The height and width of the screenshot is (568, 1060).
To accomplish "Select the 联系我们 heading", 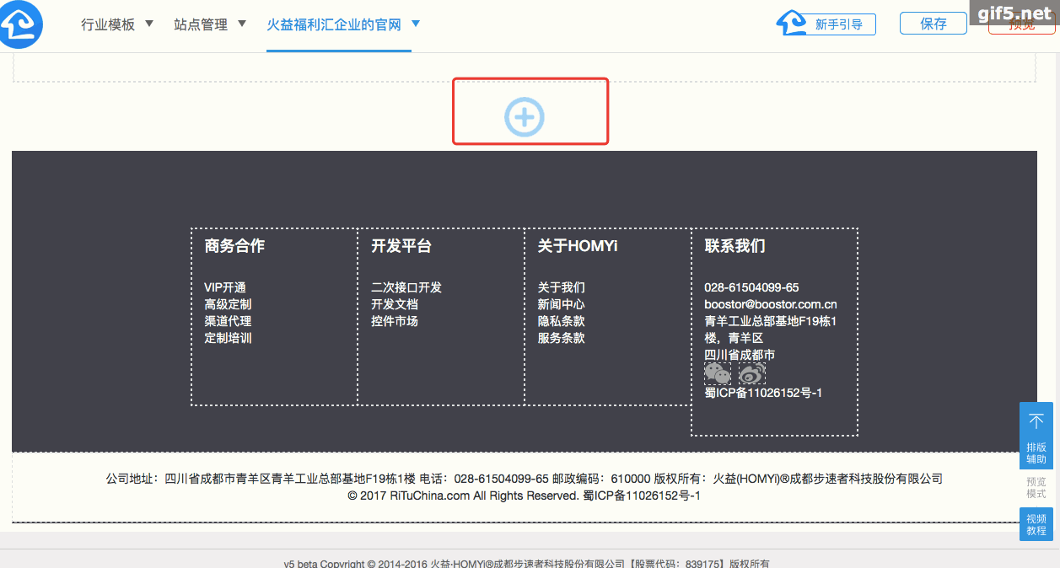I will pos(735,246).
